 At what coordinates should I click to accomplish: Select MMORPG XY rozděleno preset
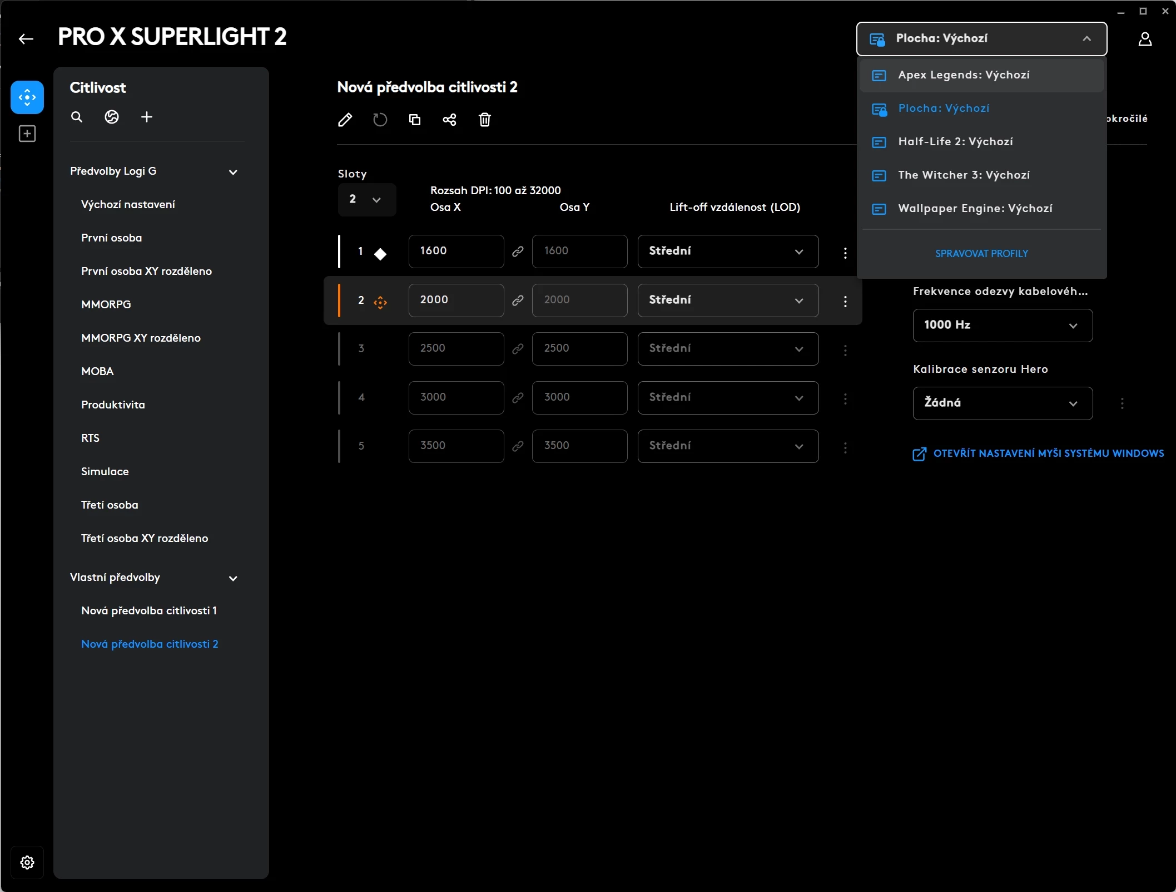pyautogui.click(x=141, y=338)
